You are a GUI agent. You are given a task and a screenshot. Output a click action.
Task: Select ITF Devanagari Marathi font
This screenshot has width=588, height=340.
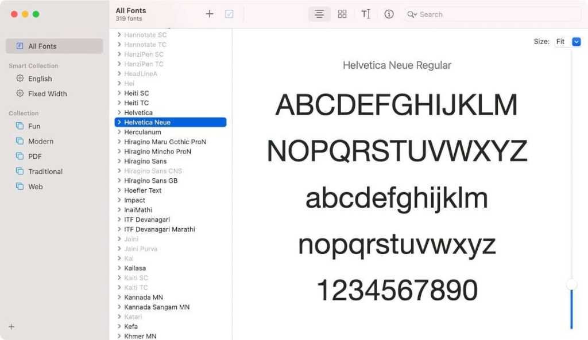[160, 229]
